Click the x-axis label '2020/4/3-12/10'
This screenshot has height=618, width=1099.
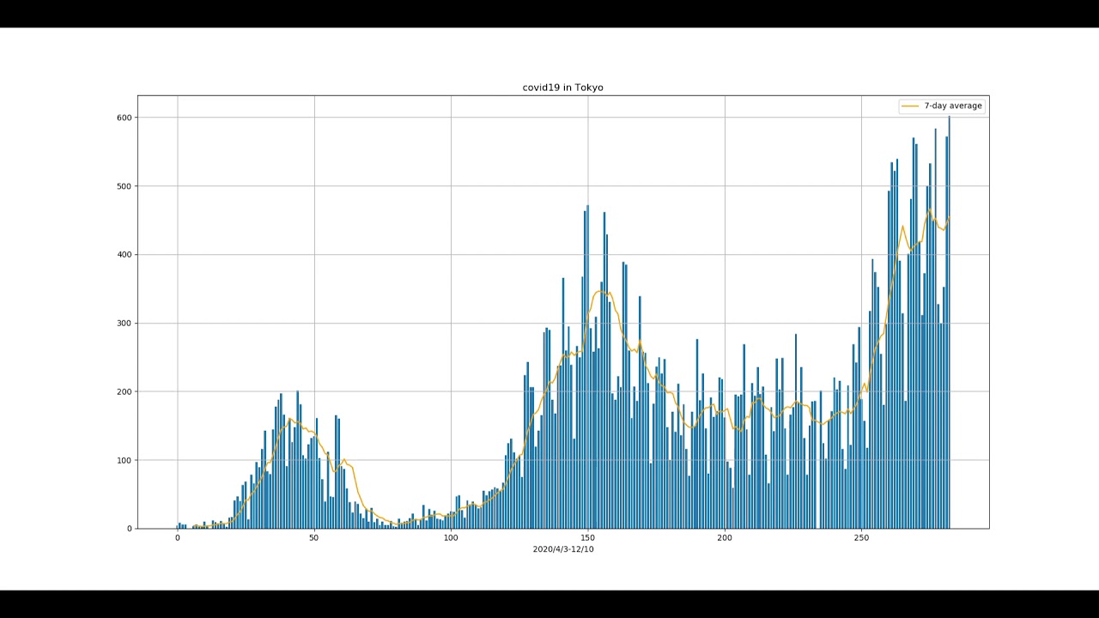[x=562, y=549]
